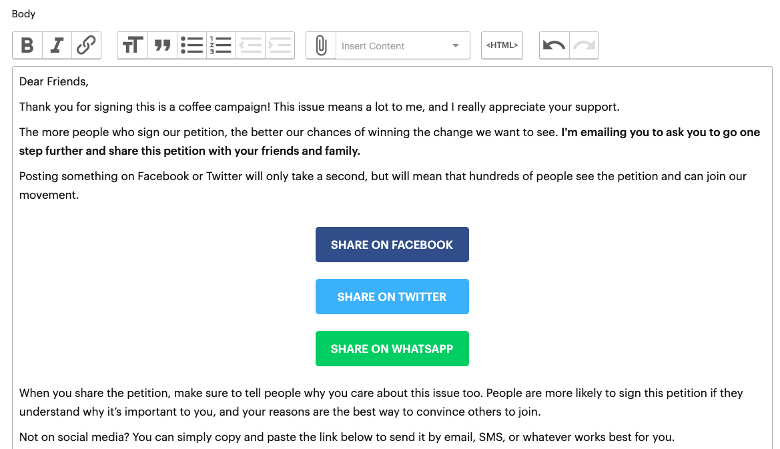Place cursor in the Dear Friends line

click(x=53, y=82)
